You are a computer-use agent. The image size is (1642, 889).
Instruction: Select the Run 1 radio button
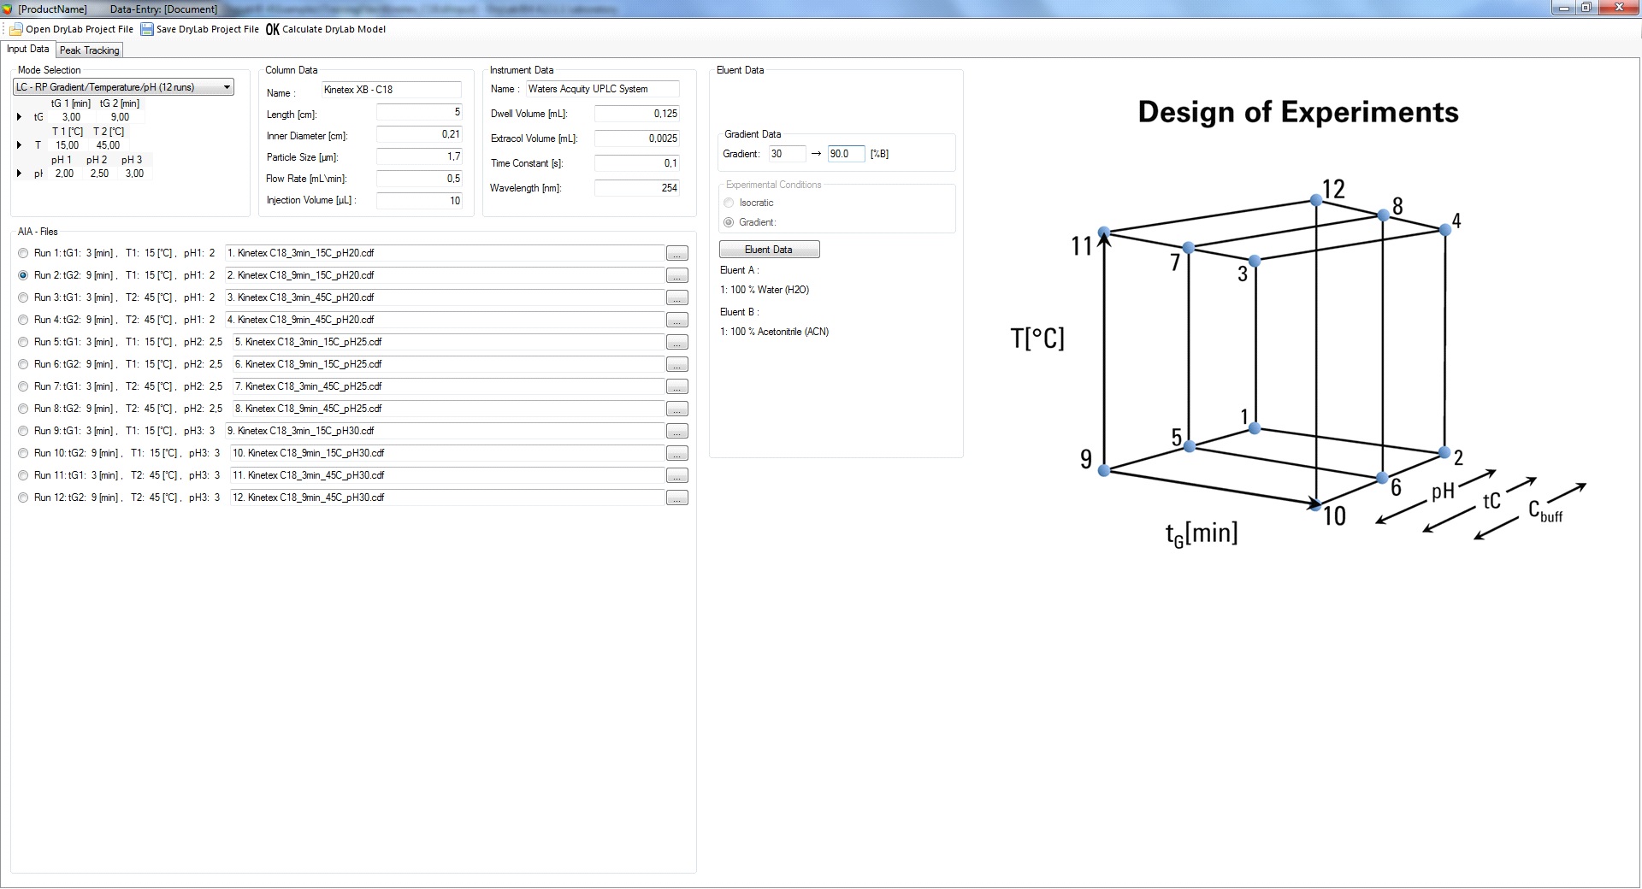[x=23, y=253]
